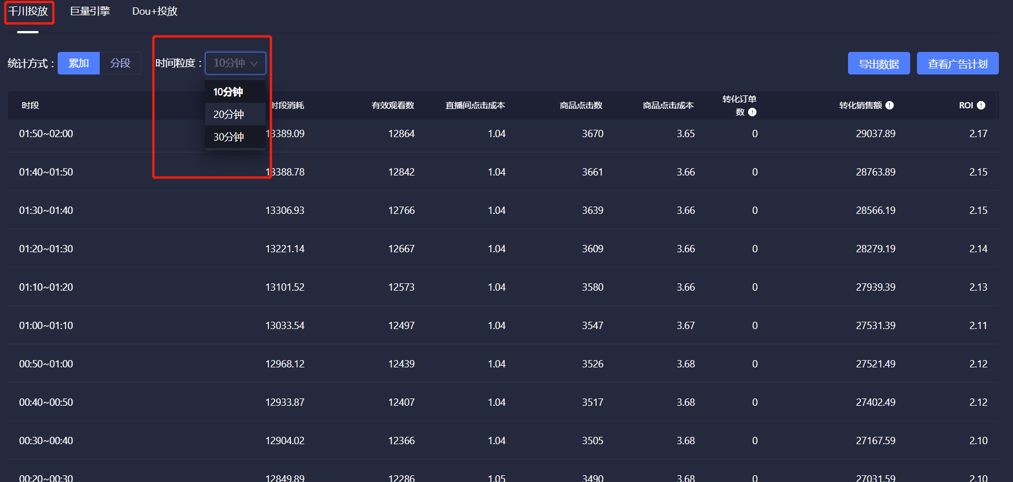1013x482 pixels.
Task: Select 累加 statistics mode
Action: (x=79, y=63)
